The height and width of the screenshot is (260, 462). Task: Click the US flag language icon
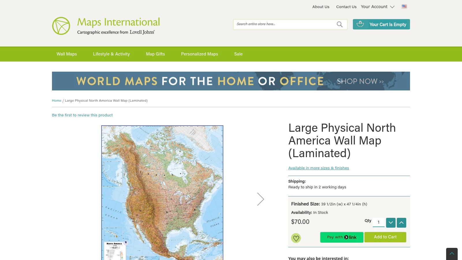coord(404,6)
